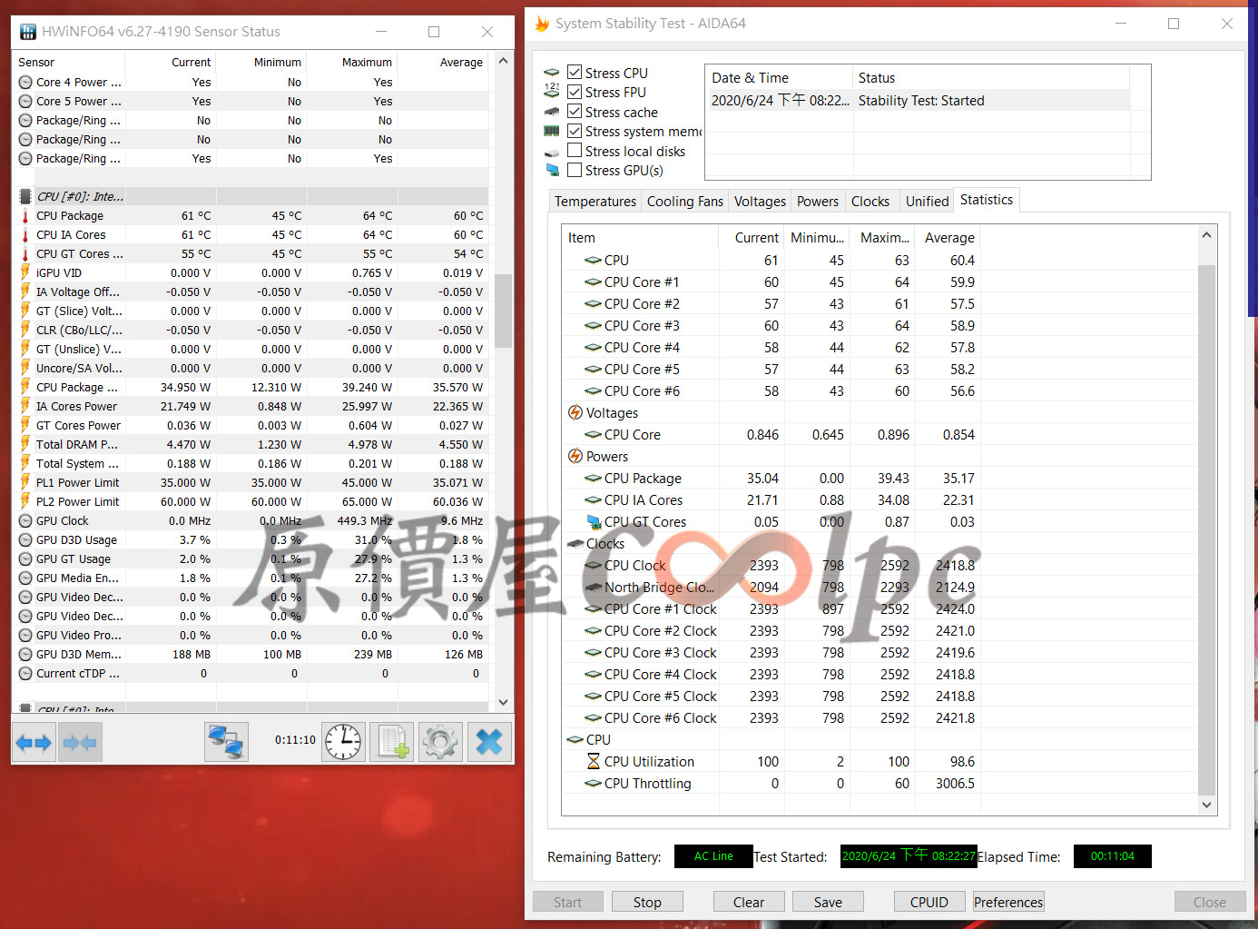Click the Date & Time log column header
The image size is (1258, 929).
pyautogui.click(x=779, y=78)
